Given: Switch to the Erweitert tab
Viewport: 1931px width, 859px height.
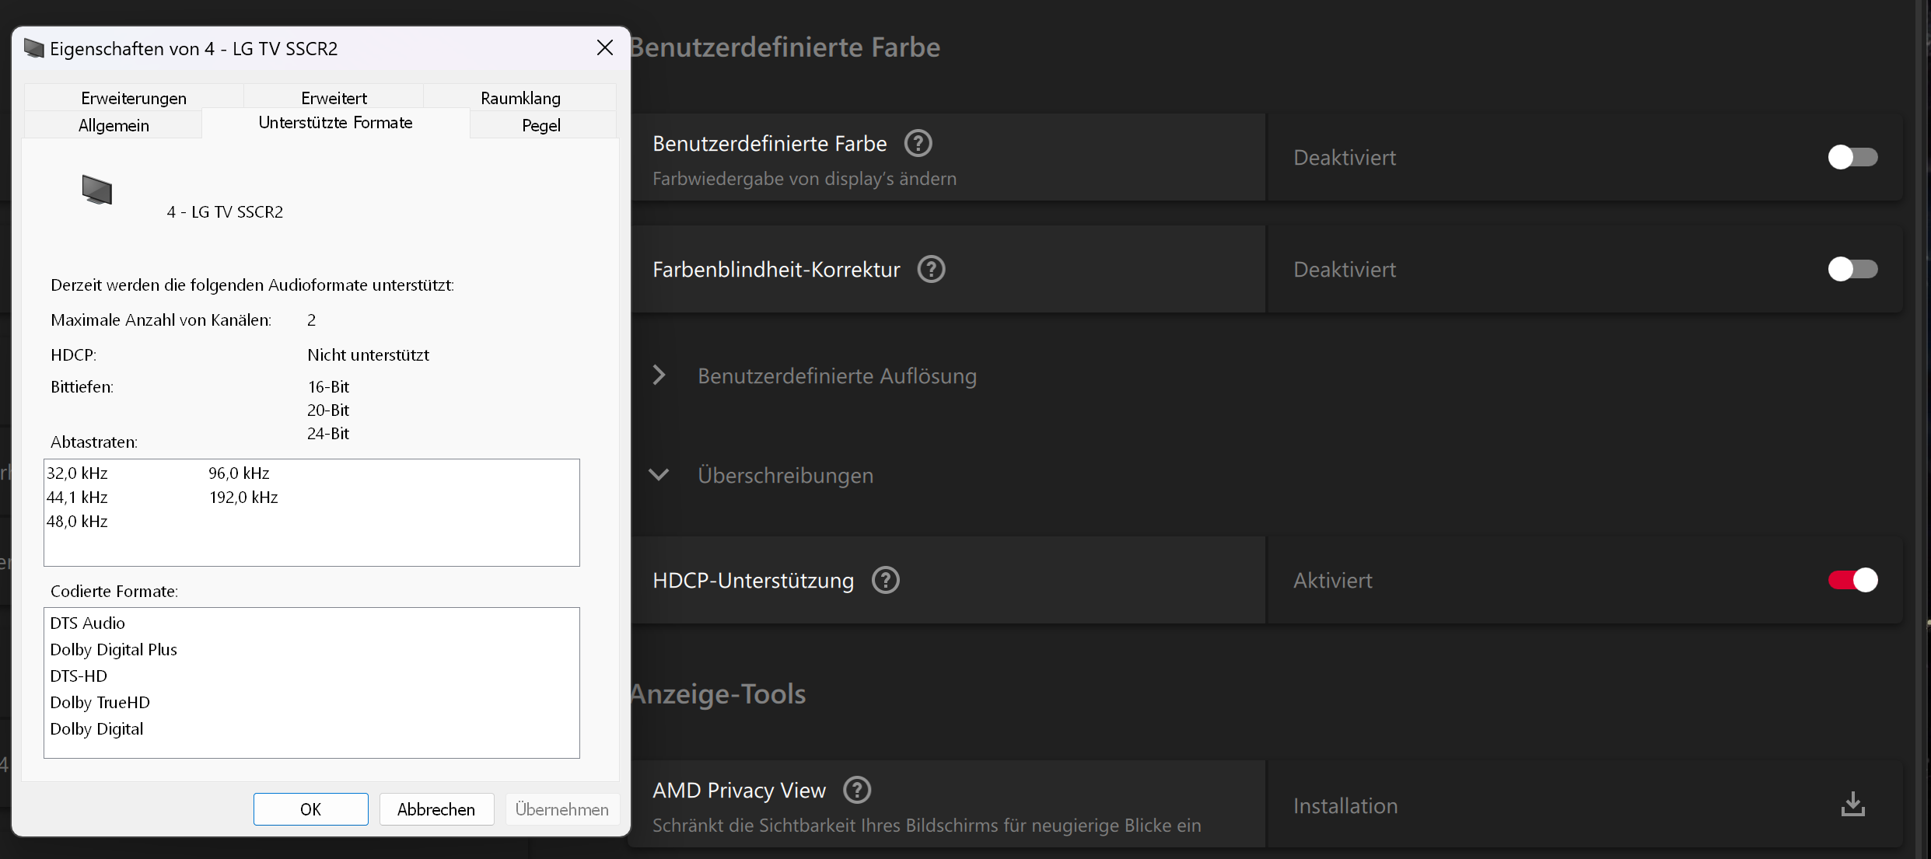Looking at the screenshot, I should point(334,98).
